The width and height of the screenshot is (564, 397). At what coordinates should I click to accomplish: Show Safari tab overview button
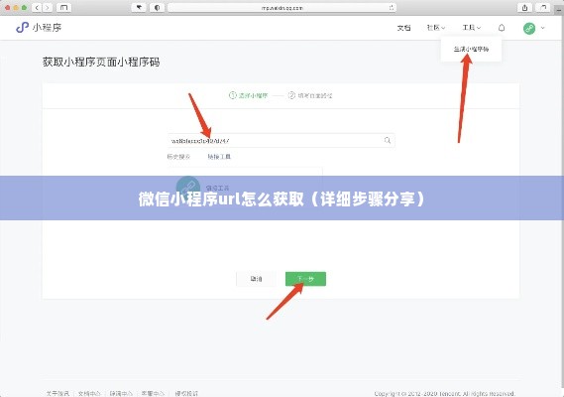coord(543,7)
